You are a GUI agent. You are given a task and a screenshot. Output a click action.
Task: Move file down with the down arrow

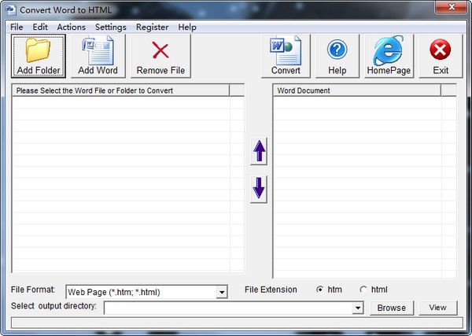tap(259, 189)
